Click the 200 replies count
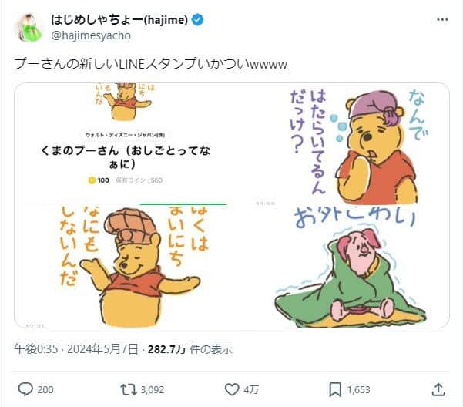Screen dimensions: 463x407 pyautogui.click(x=45, y=389)
